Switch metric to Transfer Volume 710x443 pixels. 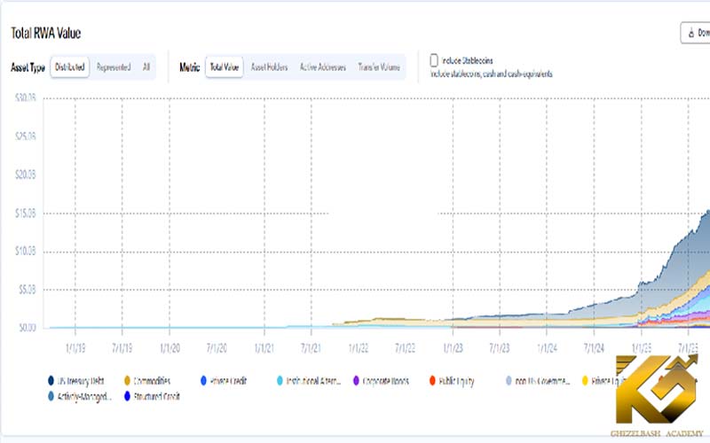[x=379, y=66]
